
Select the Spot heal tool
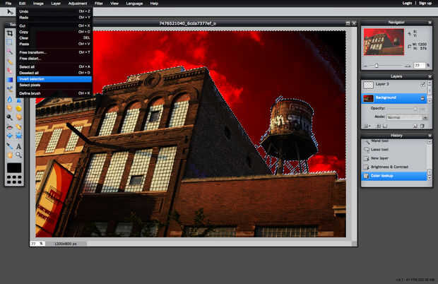click(18, 127)
